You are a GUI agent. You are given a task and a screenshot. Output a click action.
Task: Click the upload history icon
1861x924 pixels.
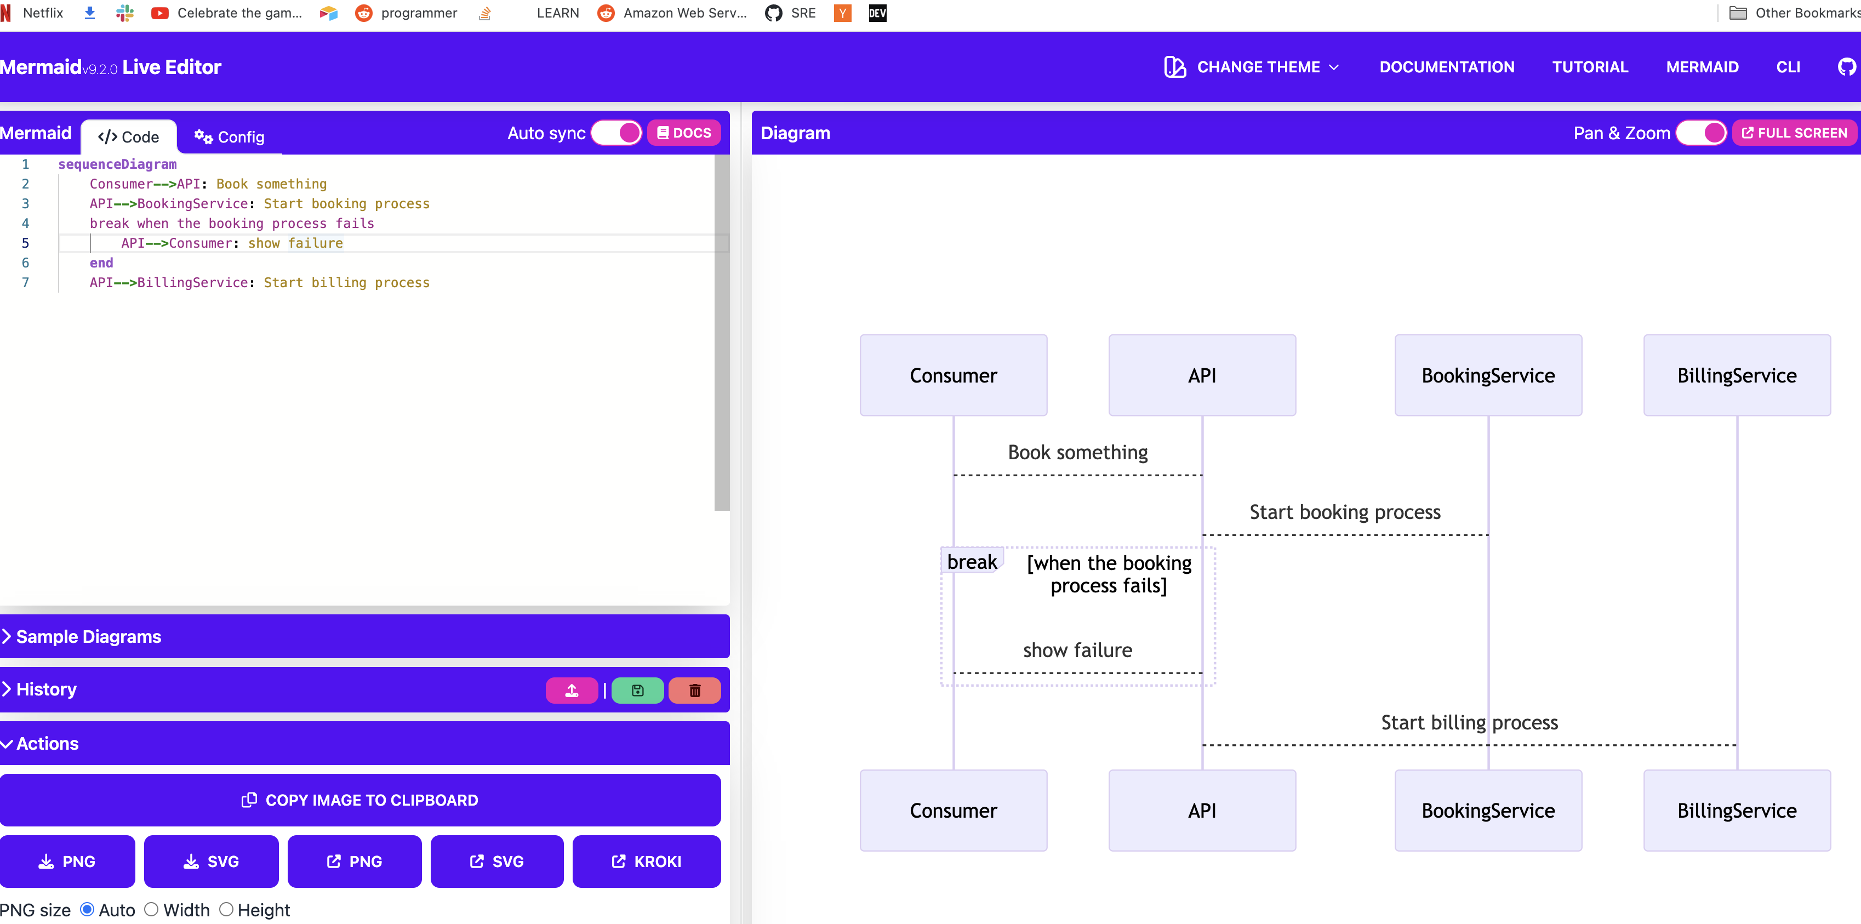pyautogui.click(x=572, y=690)
